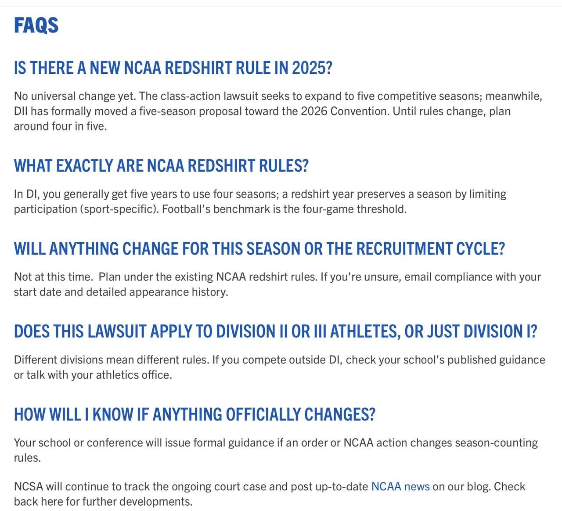562x511 pixels.
Task: Select the 'Does this lawsuit apply to Division II or III' heading
Action: click(275, 331)
